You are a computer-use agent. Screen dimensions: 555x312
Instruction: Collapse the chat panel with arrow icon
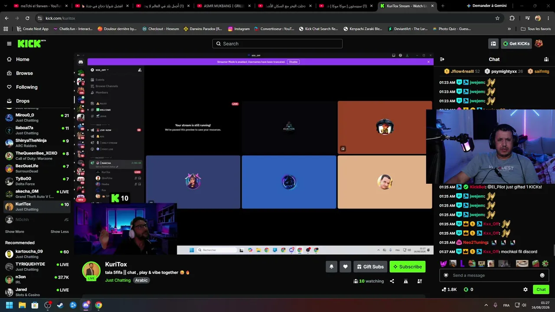[442, 59]
